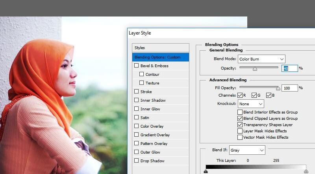Open the Drop Shadow settings label
The width and height of the screenshot is (315, 174).
click(152, 161)
